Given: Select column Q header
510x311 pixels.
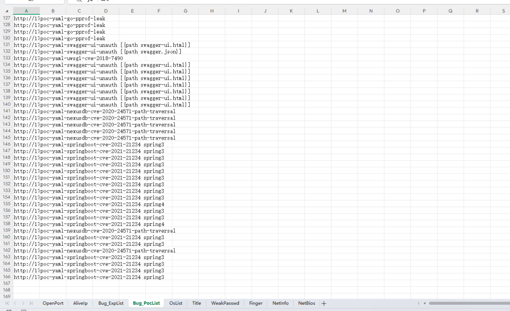Looking at the screenshot, I should 450,11.
